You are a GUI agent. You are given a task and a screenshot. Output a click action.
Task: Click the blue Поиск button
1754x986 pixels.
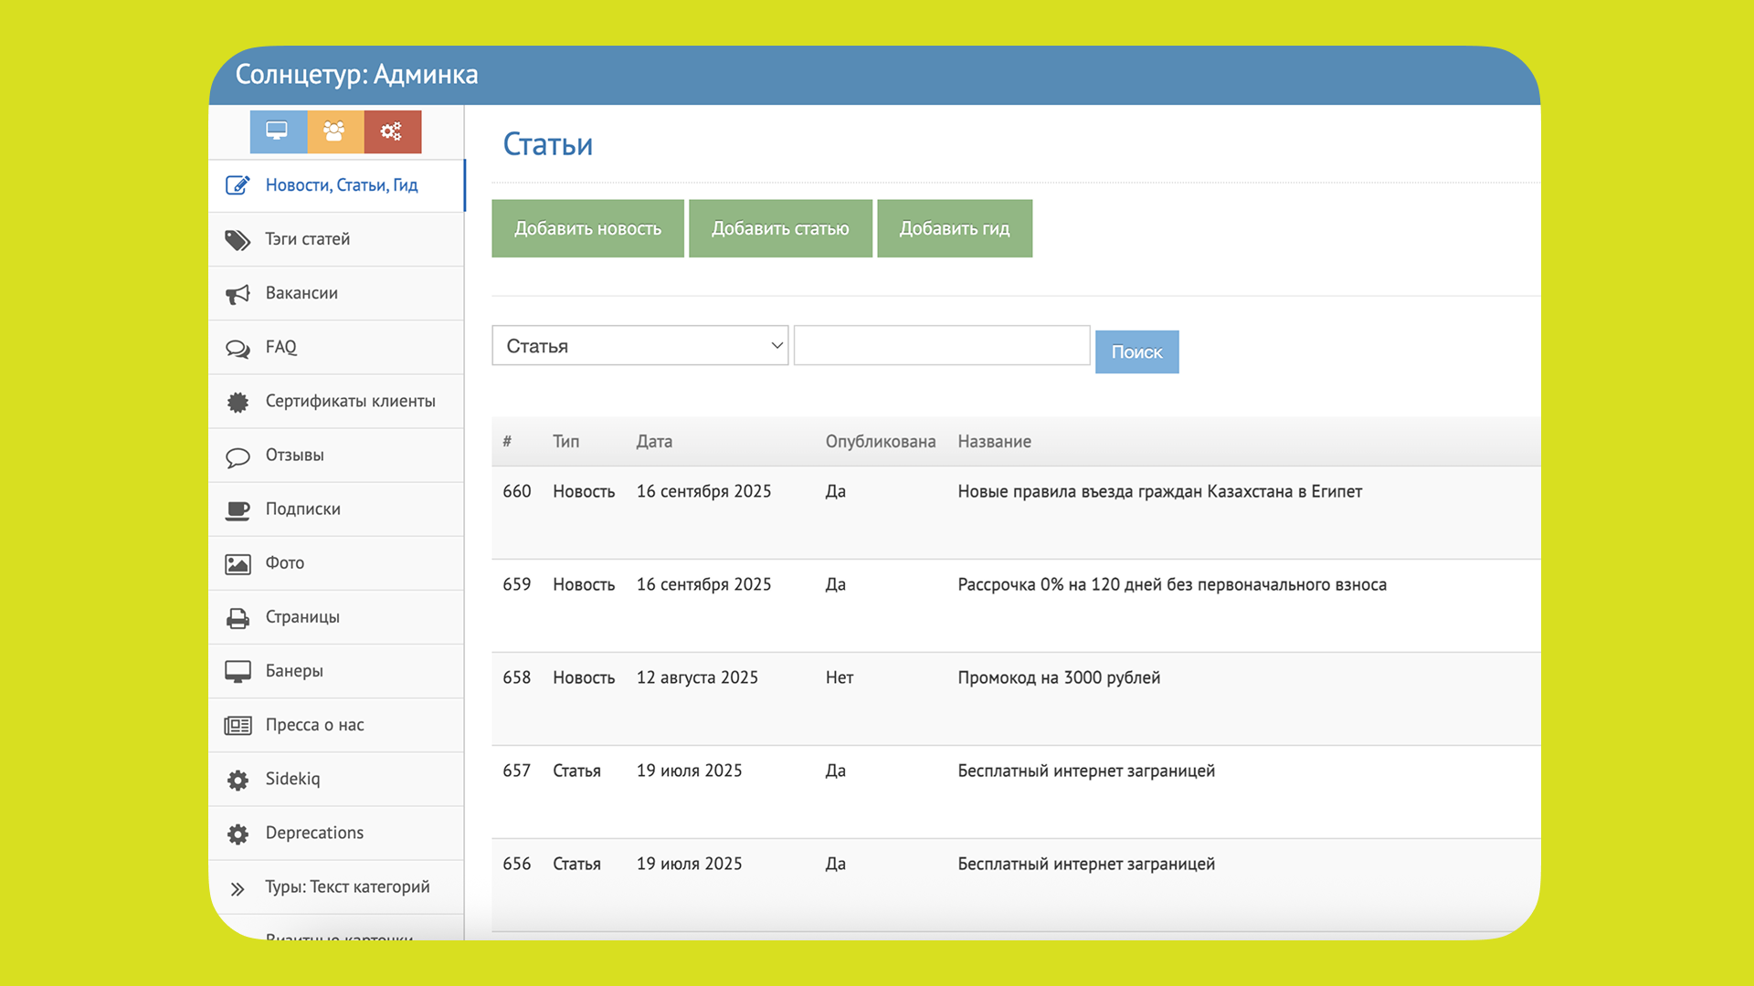pos(1136,352)
